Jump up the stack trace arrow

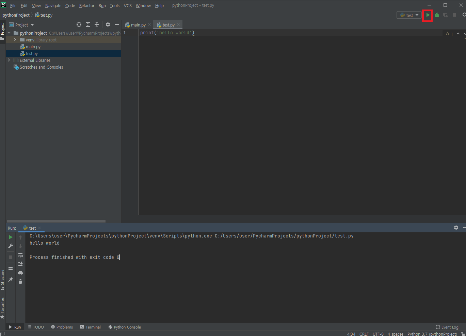coord(20,237)
